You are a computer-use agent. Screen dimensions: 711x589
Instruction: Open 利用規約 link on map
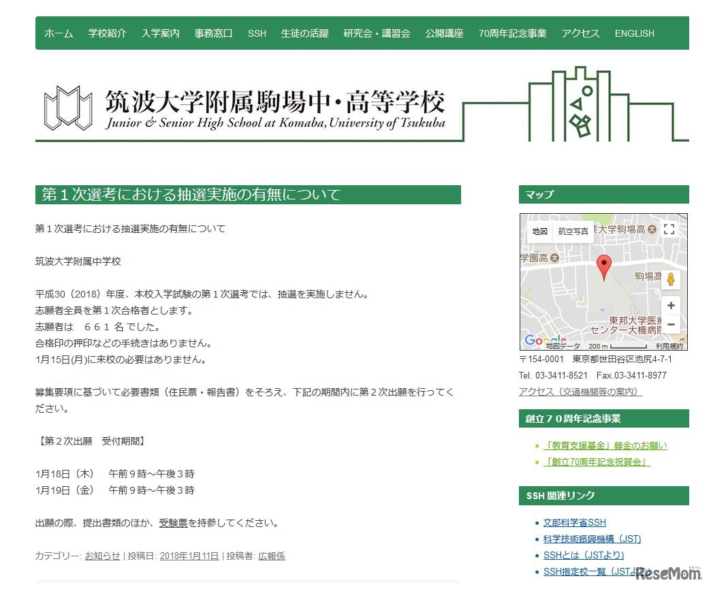coord(669,346)
